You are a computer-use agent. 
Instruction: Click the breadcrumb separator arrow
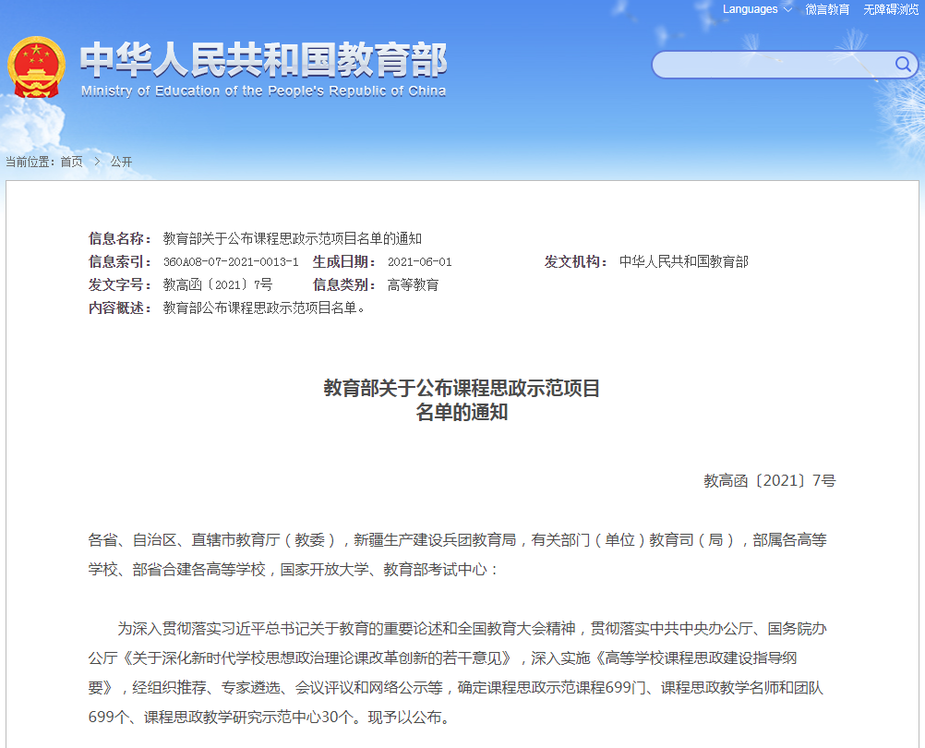point(96,161)
